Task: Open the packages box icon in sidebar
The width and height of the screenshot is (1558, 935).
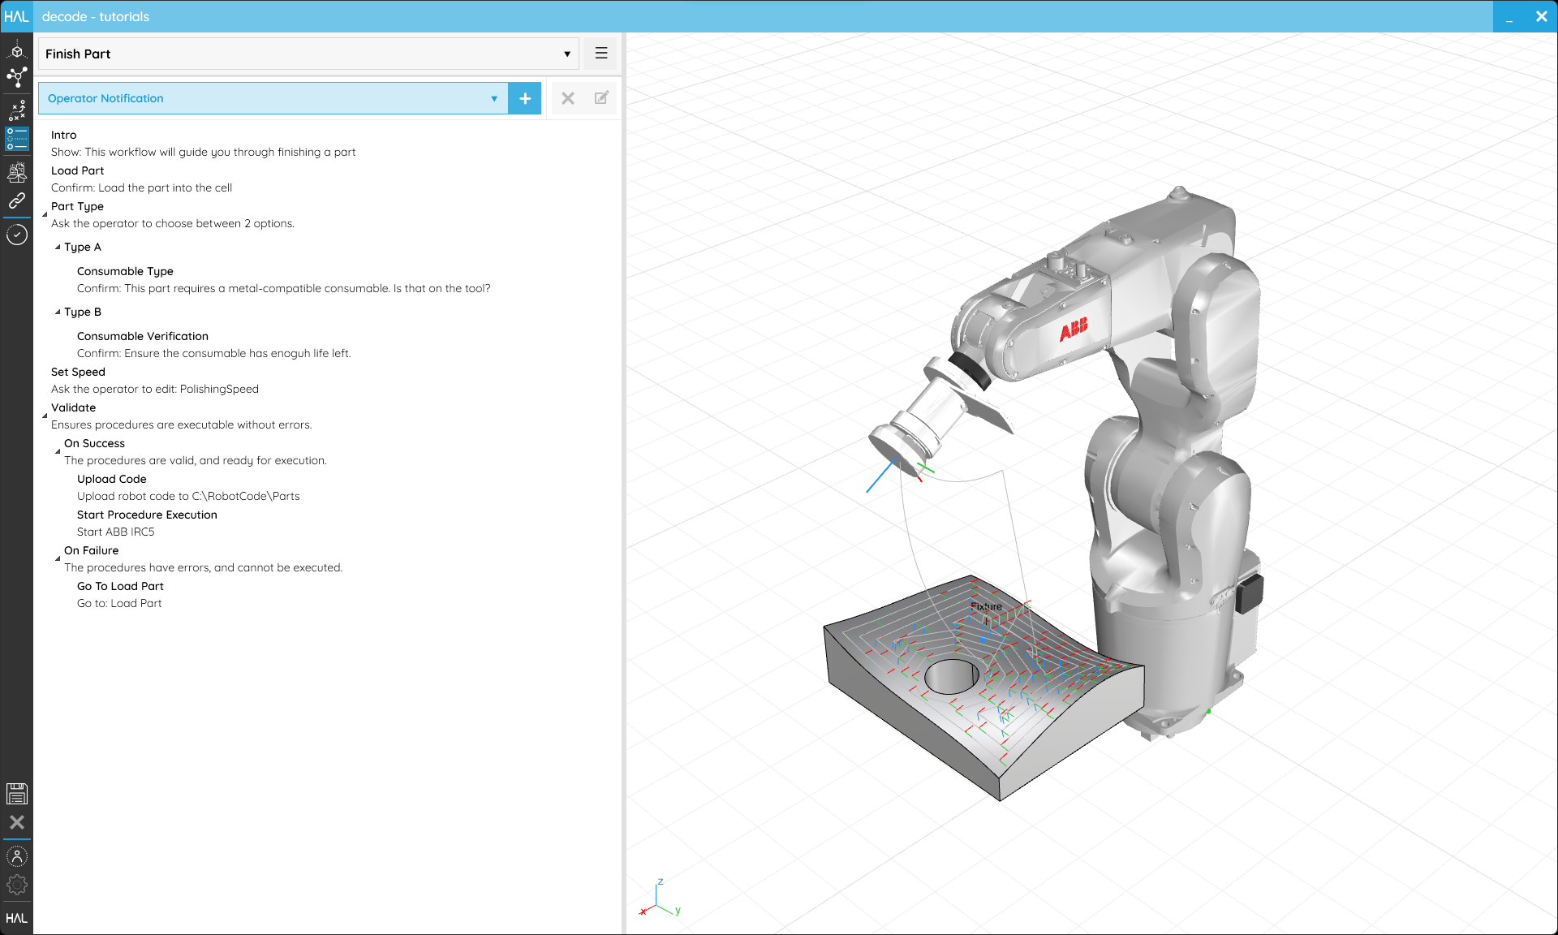Action: 16,172
